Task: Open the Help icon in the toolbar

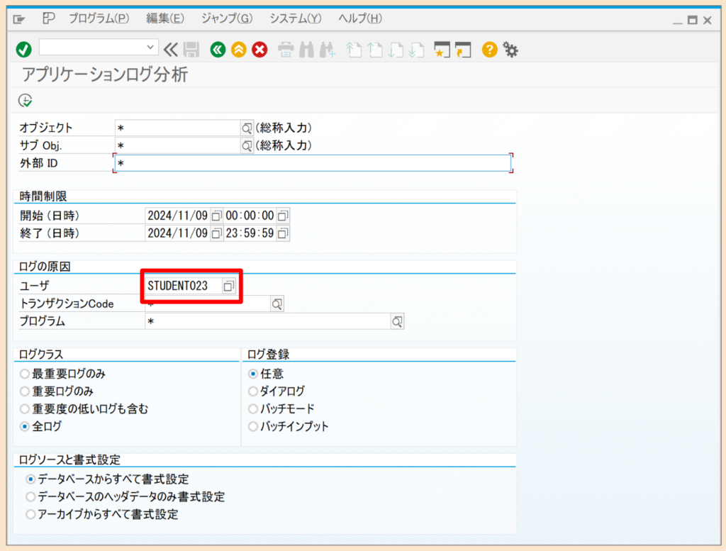Action: coord(489,50)
